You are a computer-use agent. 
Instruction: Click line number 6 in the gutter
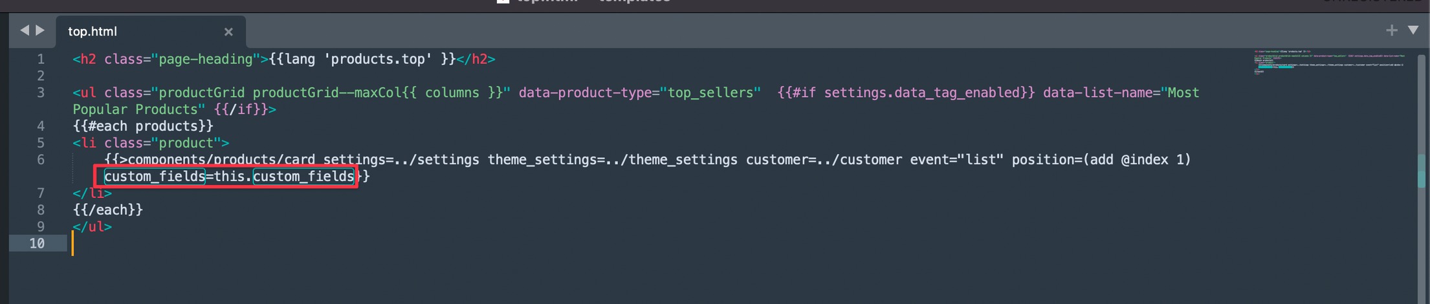pyautogui.click(x=41, y=160)
